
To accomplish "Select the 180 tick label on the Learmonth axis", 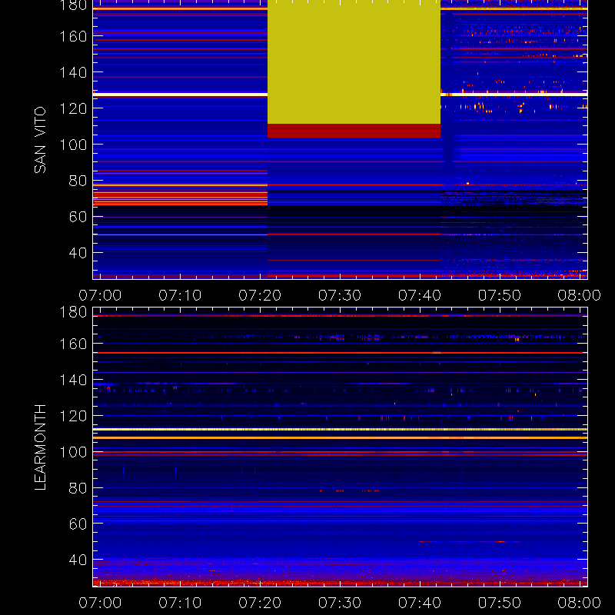I will click(73, 312).
